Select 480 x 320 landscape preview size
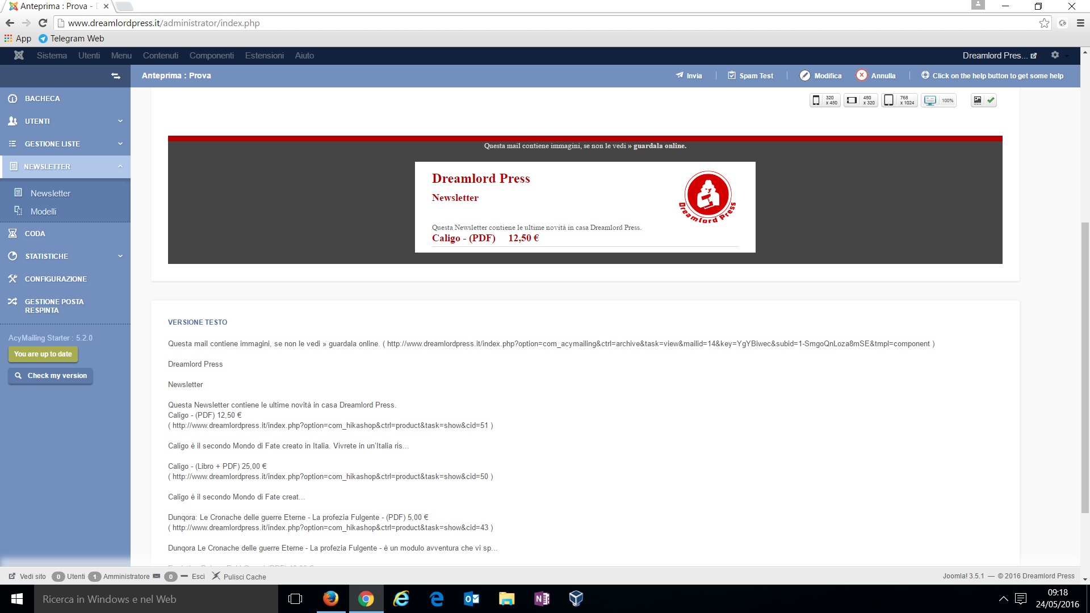The height and width of the screenshot is (613, 1090). pyautogui.click(x=861, y=100)
